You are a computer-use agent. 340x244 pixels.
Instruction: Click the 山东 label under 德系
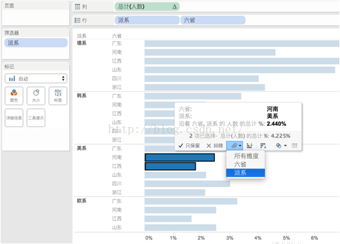coord(117,70)
